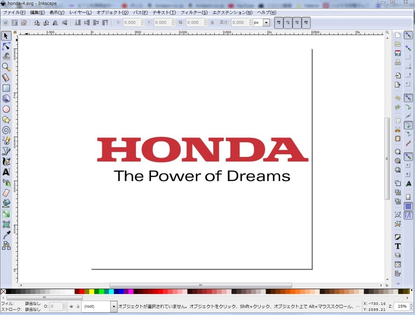Click Select All objects button

tap(6, 23)
